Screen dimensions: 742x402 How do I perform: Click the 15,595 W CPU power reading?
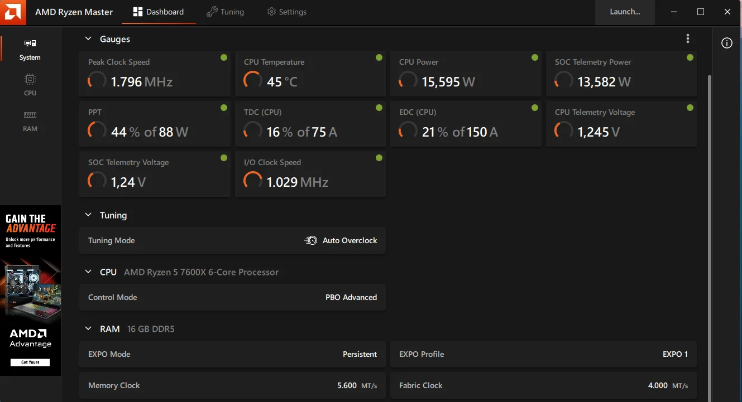448,82
